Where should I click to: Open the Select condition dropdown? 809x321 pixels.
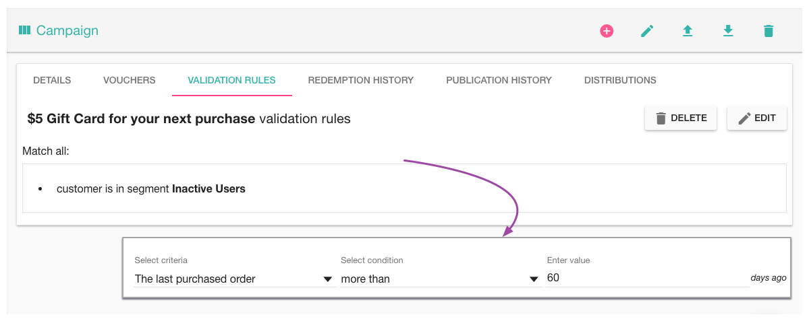pyautogui.click(x=440, y=279)
